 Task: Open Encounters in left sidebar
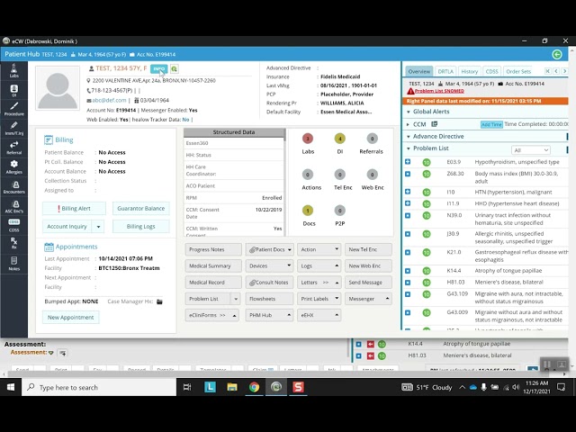tap(14, 186)
